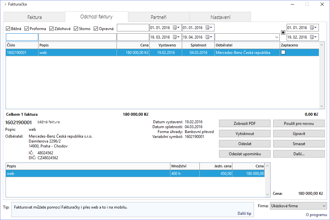
Task: Click the 180 000,00 Kč price cell in invoice row
Action: coord(133,53)
